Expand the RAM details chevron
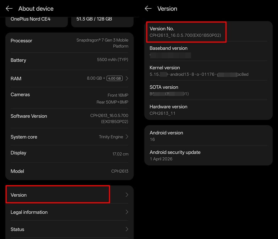Image resolution: width=278 pixels, height=239 pixels. click(x=127, y=78)
